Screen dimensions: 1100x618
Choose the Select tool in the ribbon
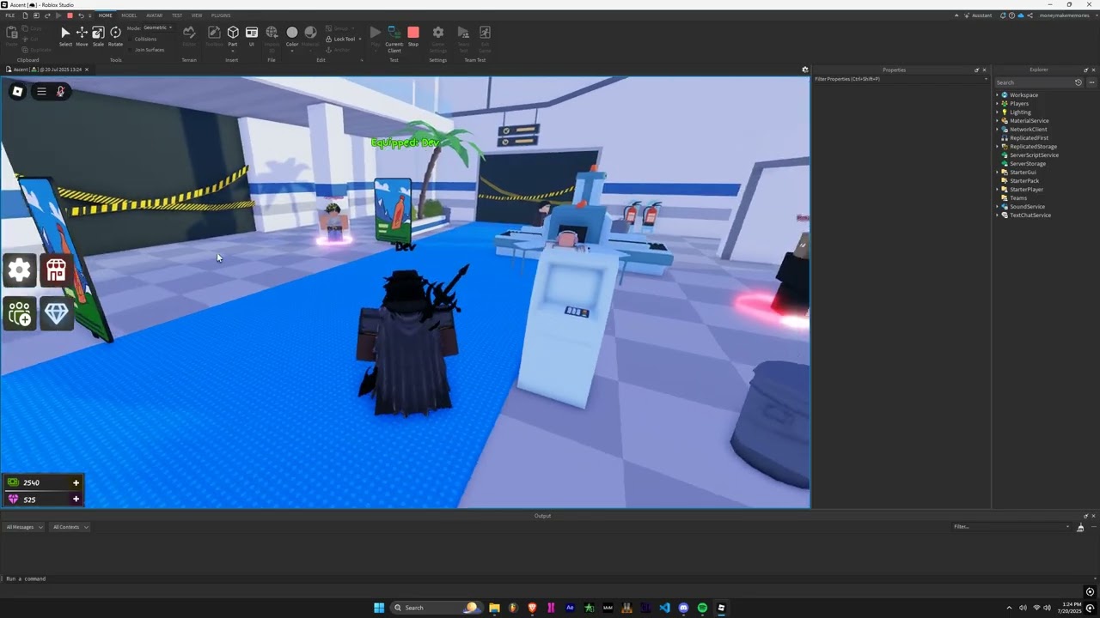tap(65, 36)
